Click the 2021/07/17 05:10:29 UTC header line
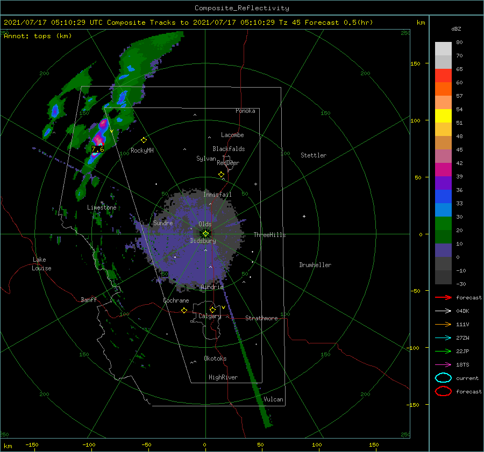The height and width of the screenshot is (452, 484). click(x=188, y=23)
